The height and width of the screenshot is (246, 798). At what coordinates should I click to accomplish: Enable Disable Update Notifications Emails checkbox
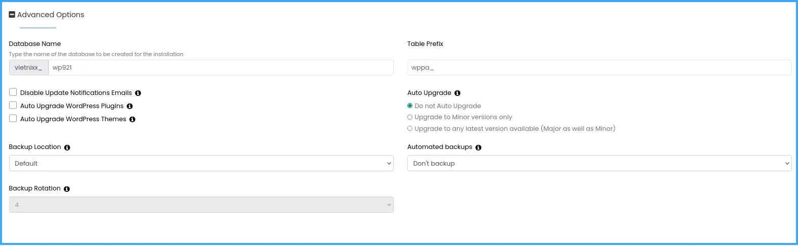[13, 92]
